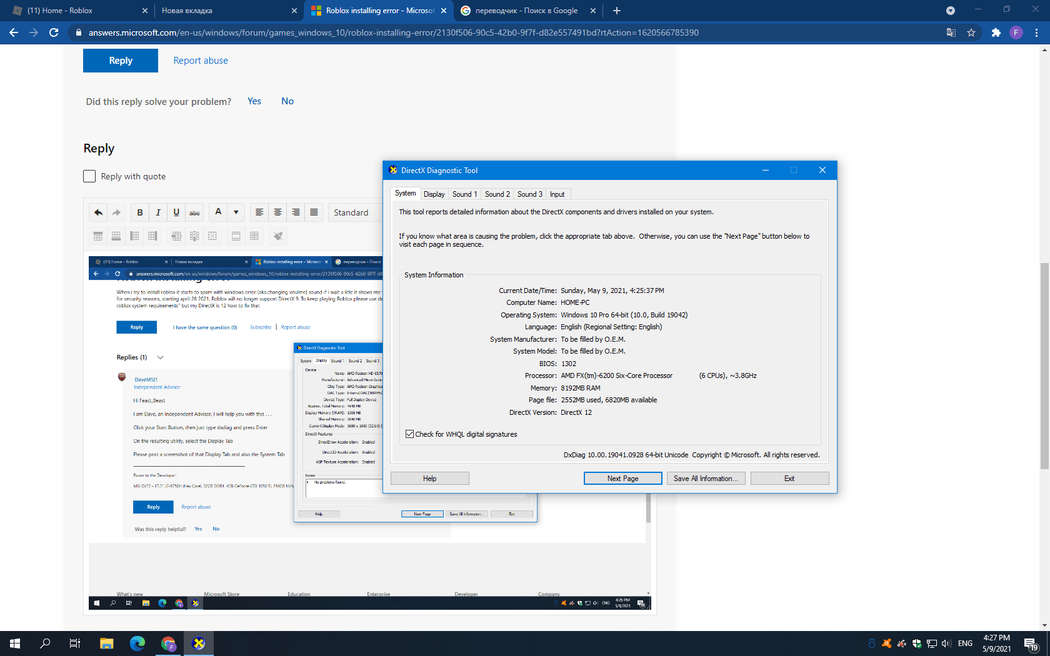Screen dimensions: 1050x656
Task: Open the notification center with 19 notifications
Action: point(1031,644)
